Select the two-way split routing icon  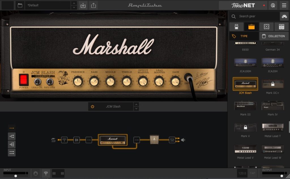(x=12, y=136)
